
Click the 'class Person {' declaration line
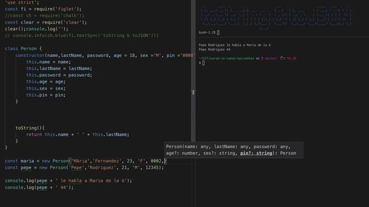[23, 48]
